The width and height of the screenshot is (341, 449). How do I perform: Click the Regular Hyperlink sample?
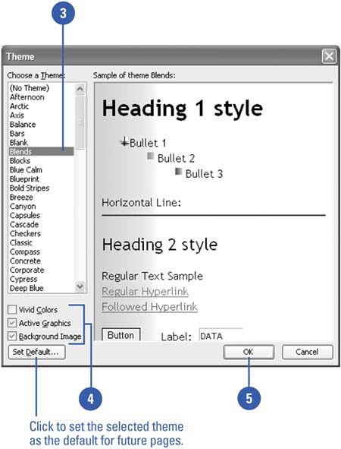coord(145,291)
